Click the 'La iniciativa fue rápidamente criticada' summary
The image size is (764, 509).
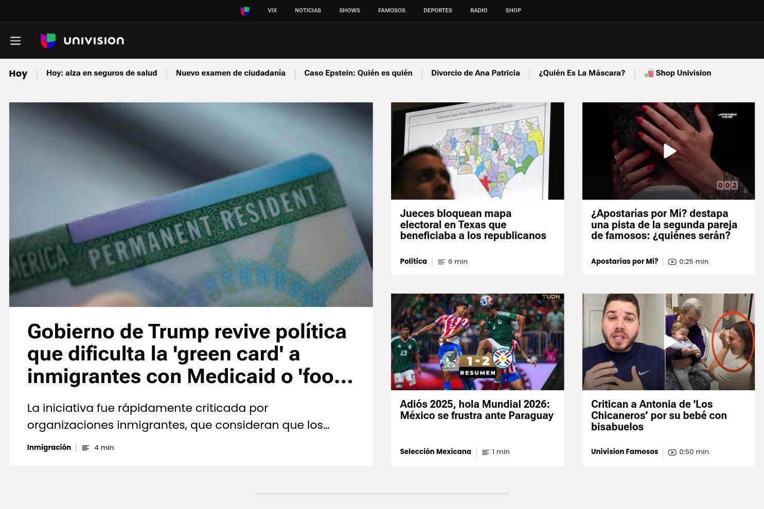click(179, 416)
